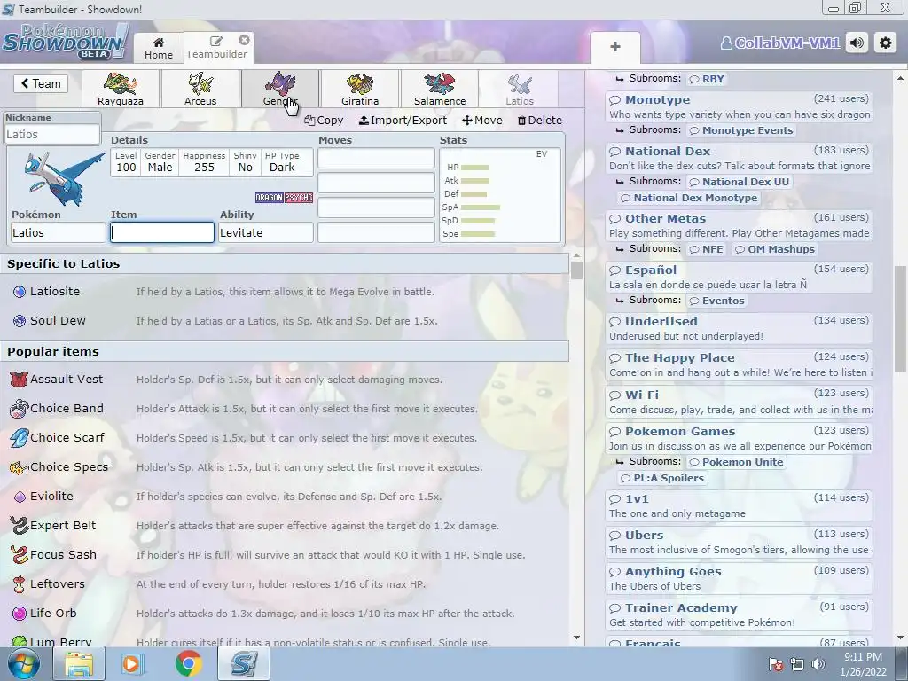Join The Happy Place room
908x681 pixels.
739,364
